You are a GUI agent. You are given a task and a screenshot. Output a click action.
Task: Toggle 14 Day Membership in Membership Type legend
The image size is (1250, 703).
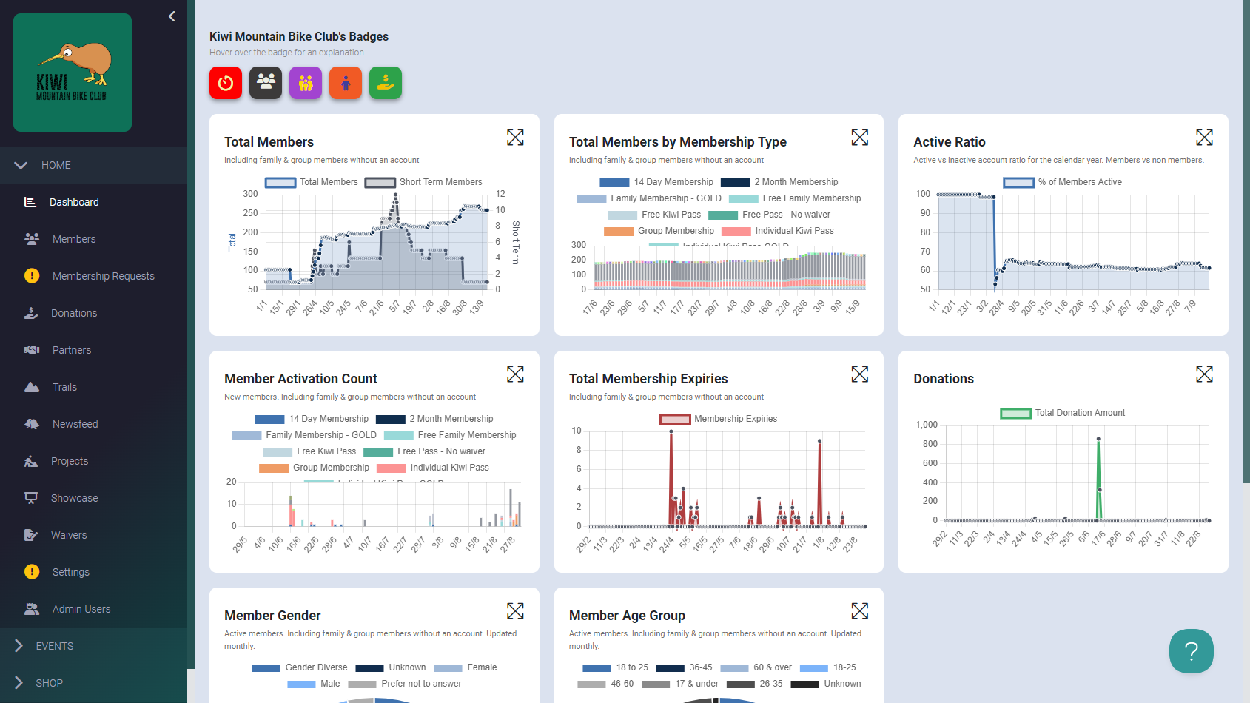pyautogui.click(x=656, y=182)
